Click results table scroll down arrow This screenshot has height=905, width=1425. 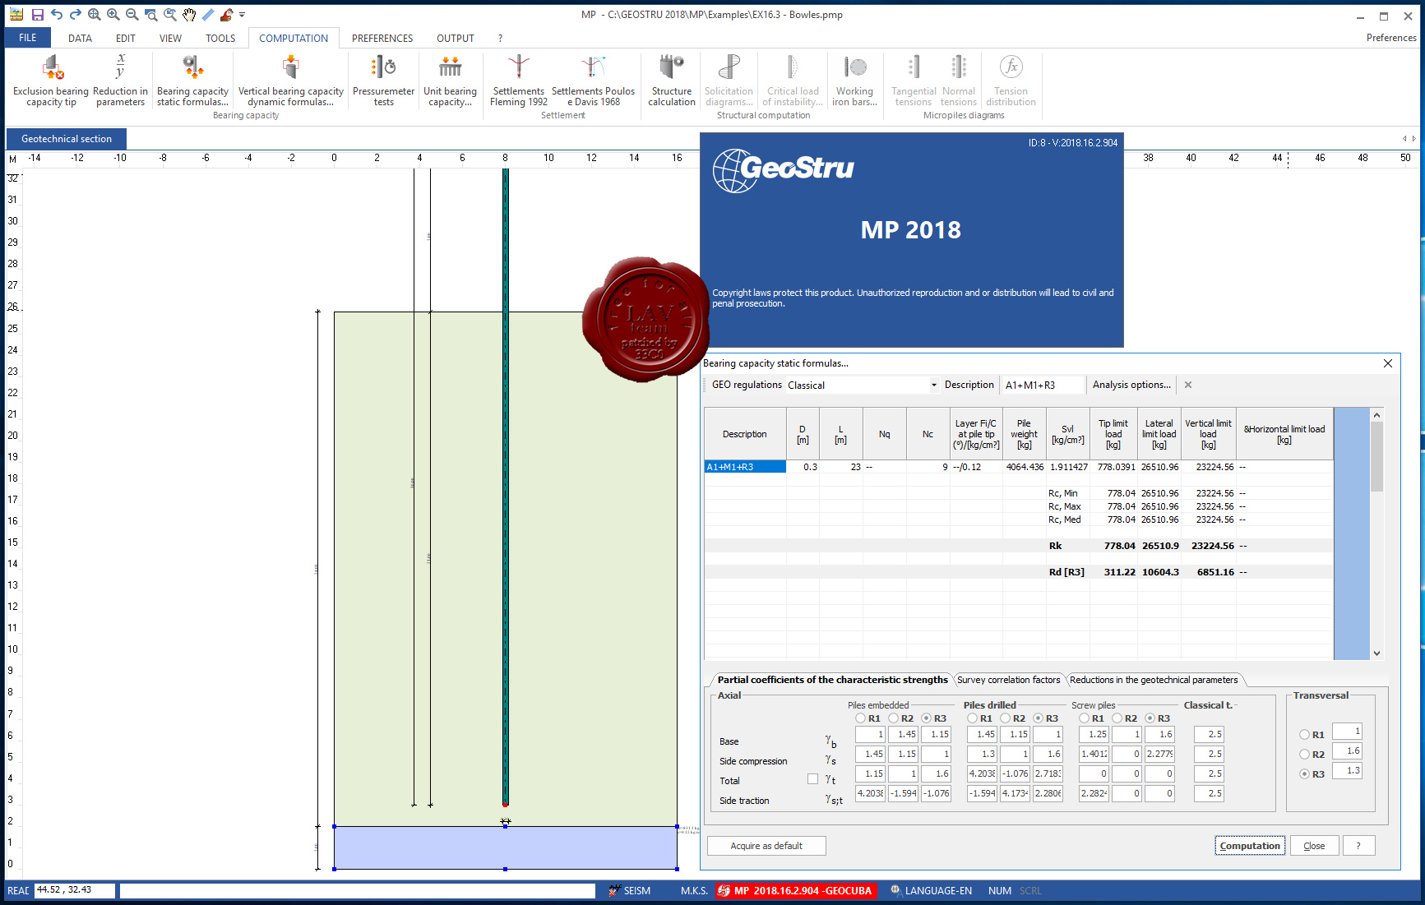[1376, 653]
